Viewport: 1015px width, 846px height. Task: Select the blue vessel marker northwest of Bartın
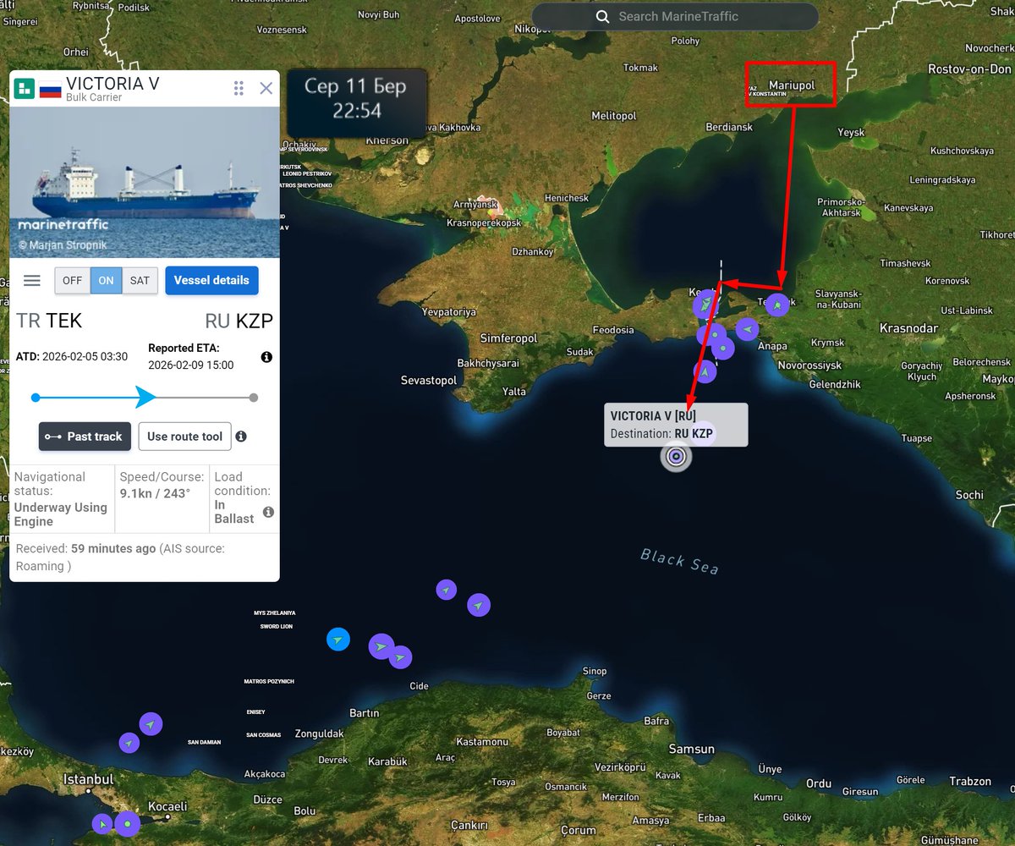click(x=338, y=640)
